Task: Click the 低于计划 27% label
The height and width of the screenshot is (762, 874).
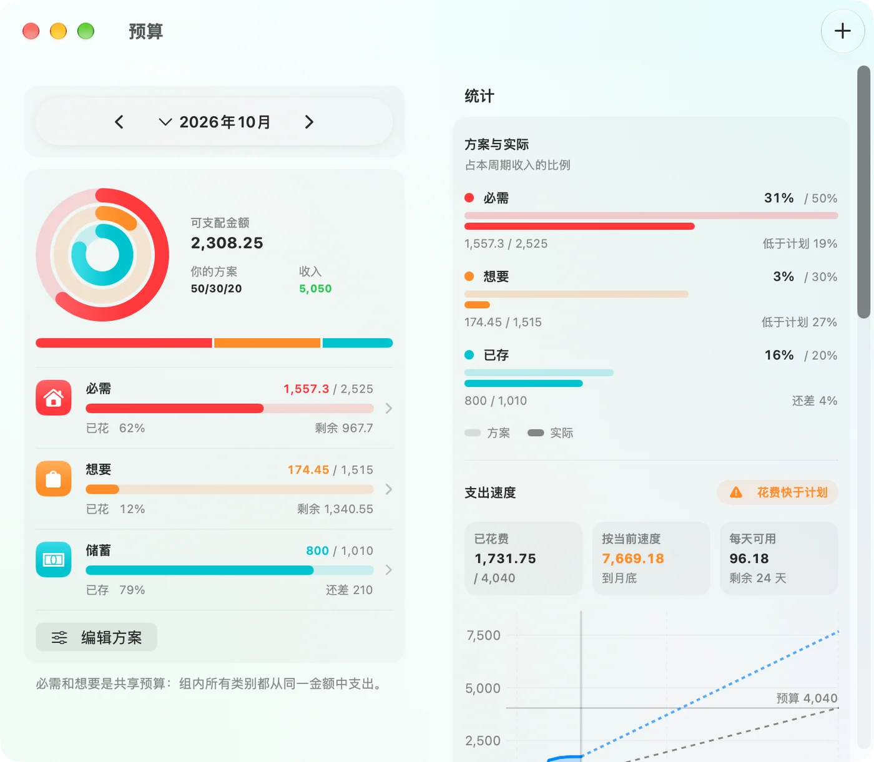Action: 800,322
